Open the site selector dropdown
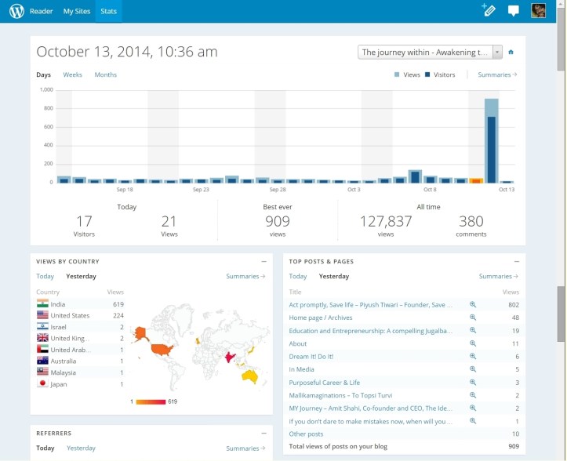 point(430,53)
